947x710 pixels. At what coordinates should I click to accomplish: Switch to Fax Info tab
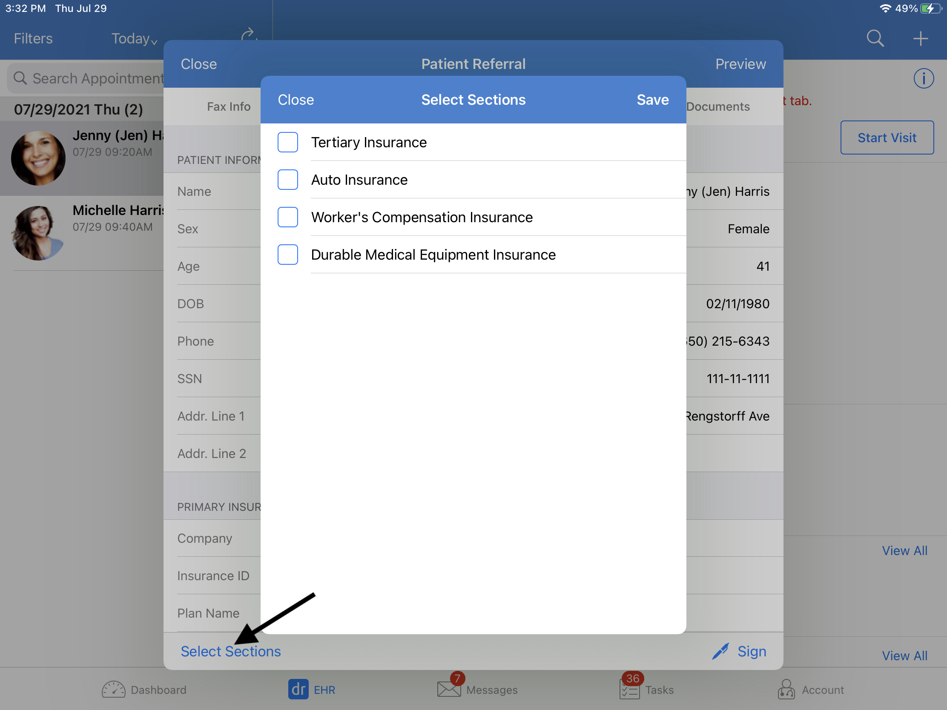[x=229, y=106]
